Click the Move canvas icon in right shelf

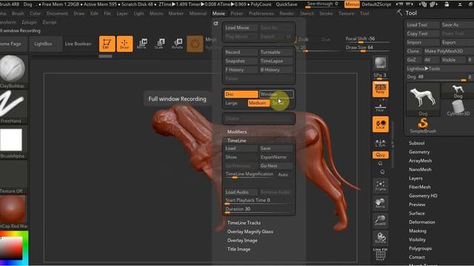pos(380,203)
